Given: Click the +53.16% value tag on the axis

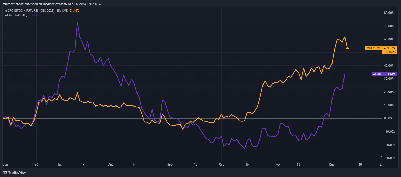Looking at the screenshot, I should coord(389,48).
